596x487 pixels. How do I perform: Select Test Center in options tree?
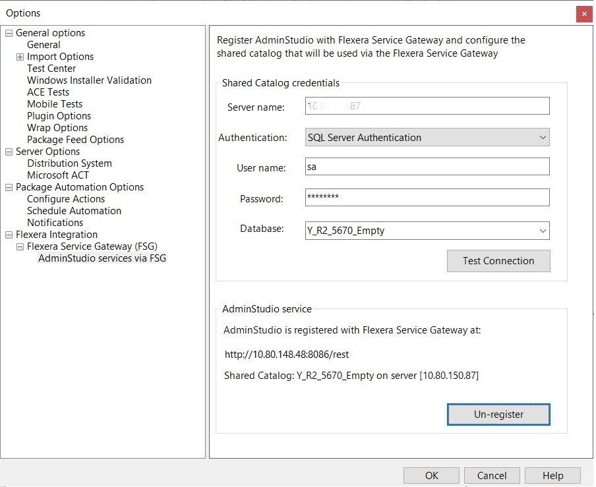[51, 69]
